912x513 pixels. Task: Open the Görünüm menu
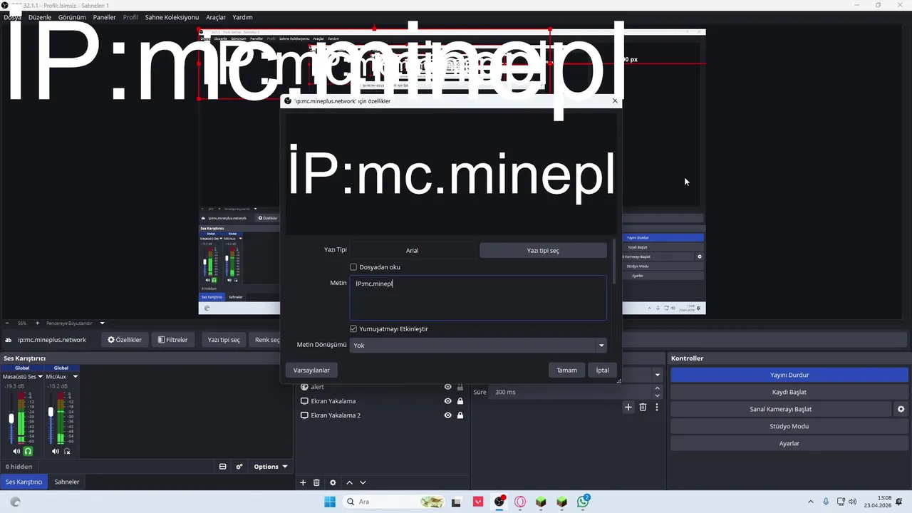click(x=72, y=17)
